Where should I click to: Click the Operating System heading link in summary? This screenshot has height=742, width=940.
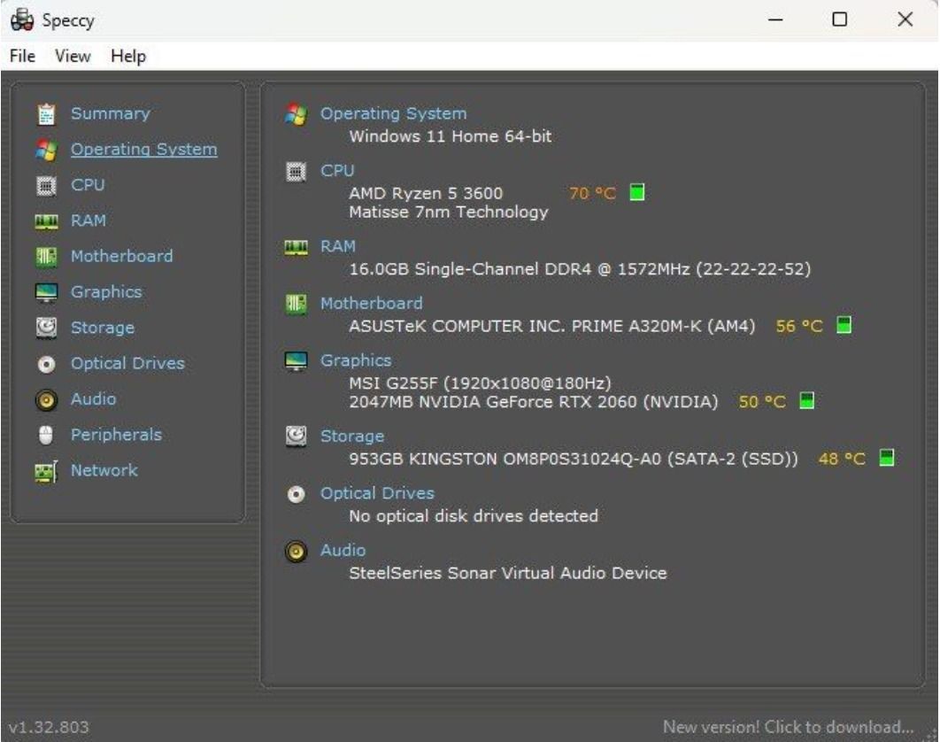[393, 113]
